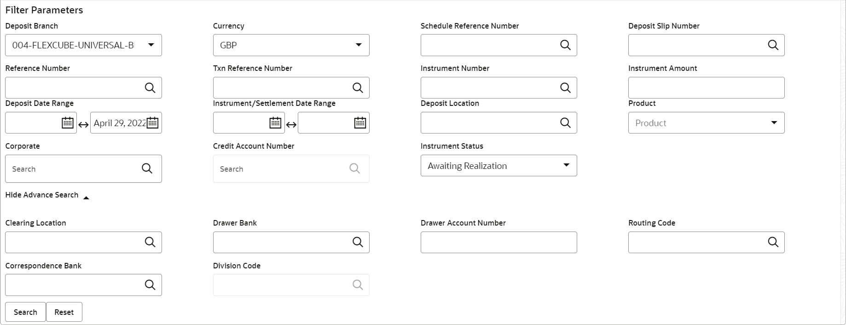Click into Drawer Account Number field
Viewport: 846px width, 325px height.
pos(498,242)
